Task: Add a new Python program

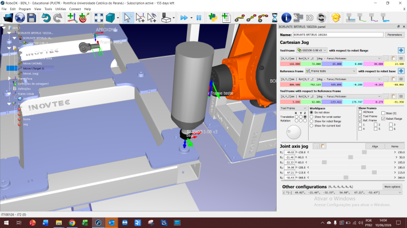Action: pos(213,18)
